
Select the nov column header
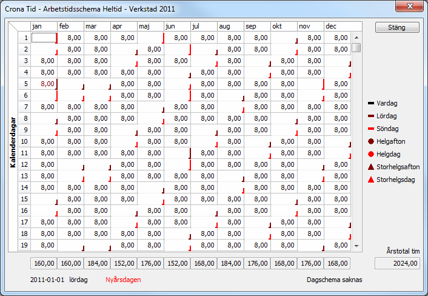click(310, 27)
